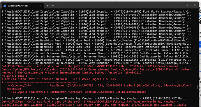
Task: Click the red line starting 'Centre,Sydney,NSW,Australia\Slash'
Action: pyautogui.click(x=96, y=69)
